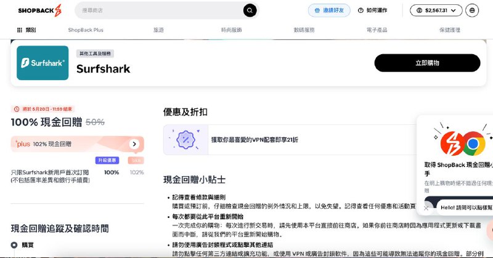The image size is (493, 258).
Task: Click the ShopBack and Chrome extension icons
Action: 462,143
